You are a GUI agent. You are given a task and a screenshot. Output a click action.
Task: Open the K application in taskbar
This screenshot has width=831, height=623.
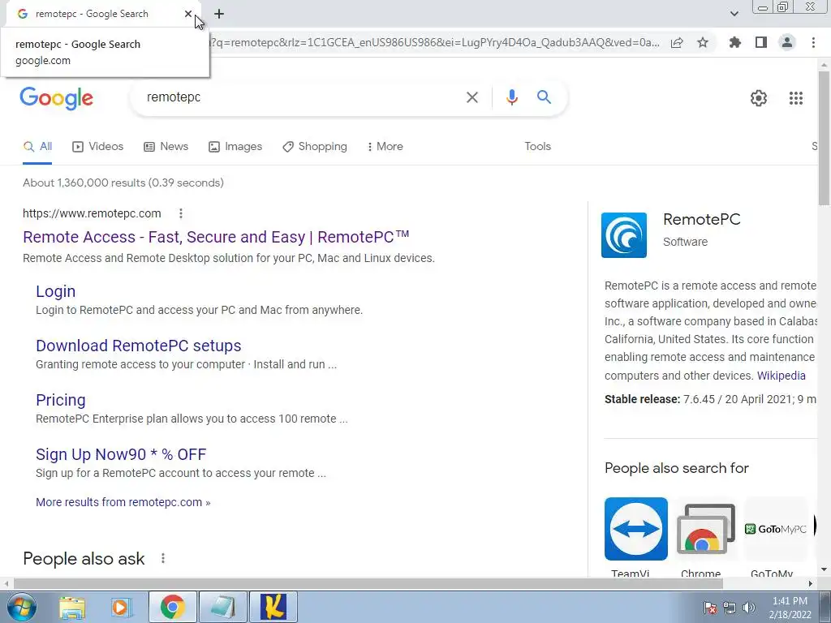click(273, 607)
